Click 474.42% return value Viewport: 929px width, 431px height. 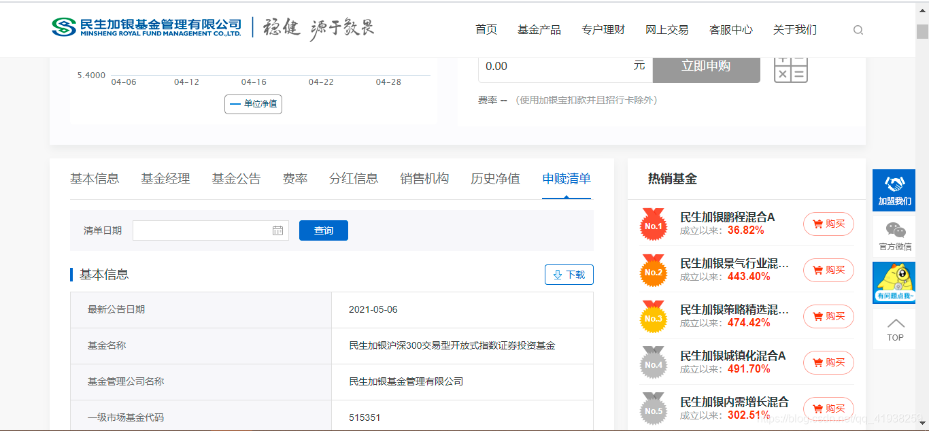click(x=749, y=323)
